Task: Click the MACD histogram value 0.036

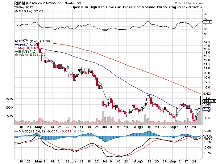Action: 79,131
